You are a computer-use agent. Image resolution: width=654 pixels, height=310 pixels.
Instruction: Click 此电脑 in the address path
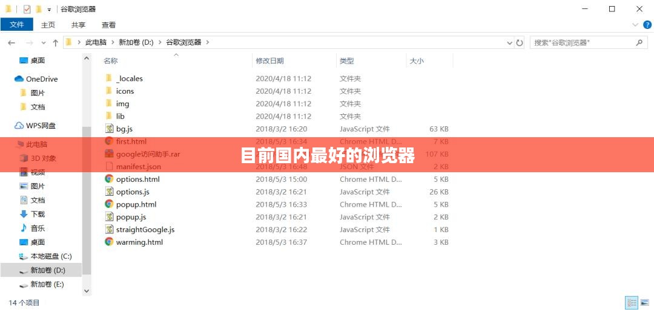pos(96,42)
